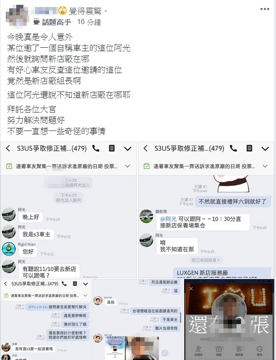Image resolution: width=276 pixels, height=360 pixels.
Task: Click the 16 分鐘 post timestamp
Action: (x=89, y=22)
